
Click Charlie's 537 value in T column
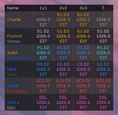click(x=103, y=24)
